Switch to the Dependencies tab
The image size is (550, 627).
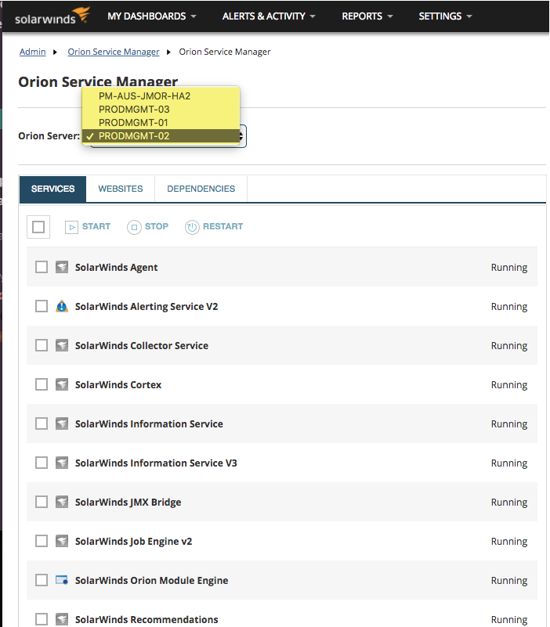click(x=201, y=189)
